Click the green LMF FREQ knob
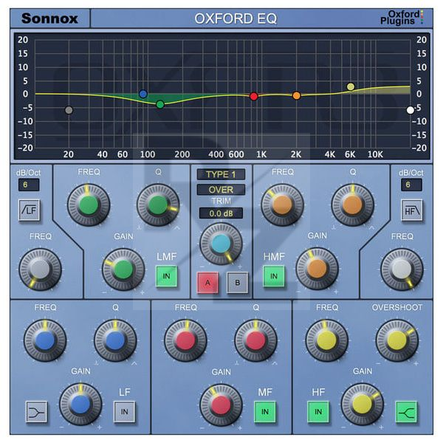This screenshot has width=443, height=443. [89, 205]
